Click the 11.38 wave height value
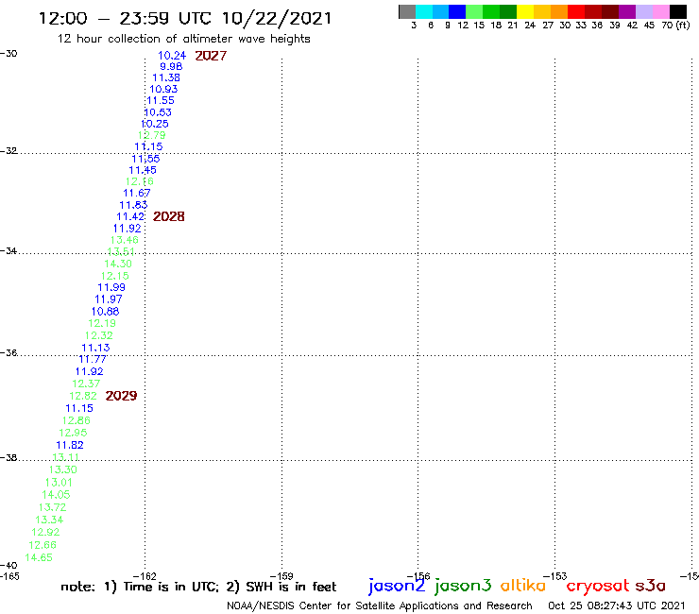Image resolution: width=699 pixels, height=614 pixels. tap(166, 78)
